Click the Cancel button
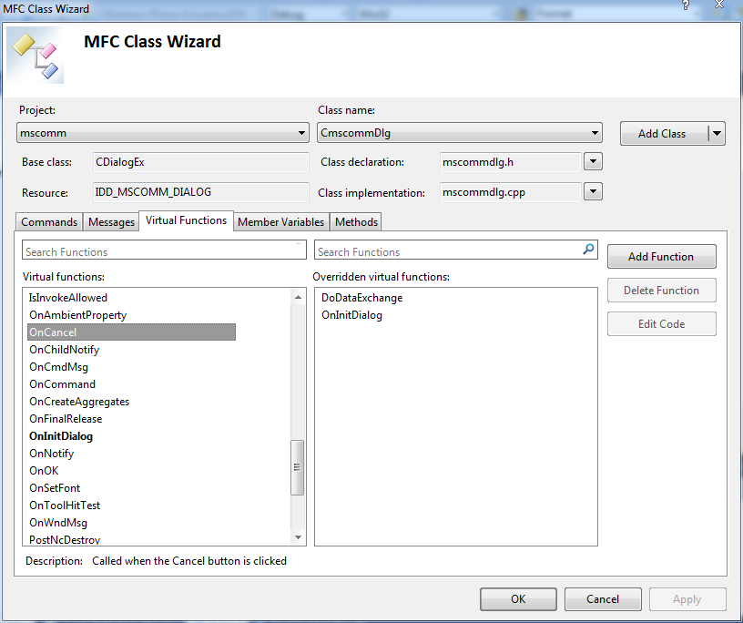The height and width of the screenshot is (623, 743). click(603, 599)
